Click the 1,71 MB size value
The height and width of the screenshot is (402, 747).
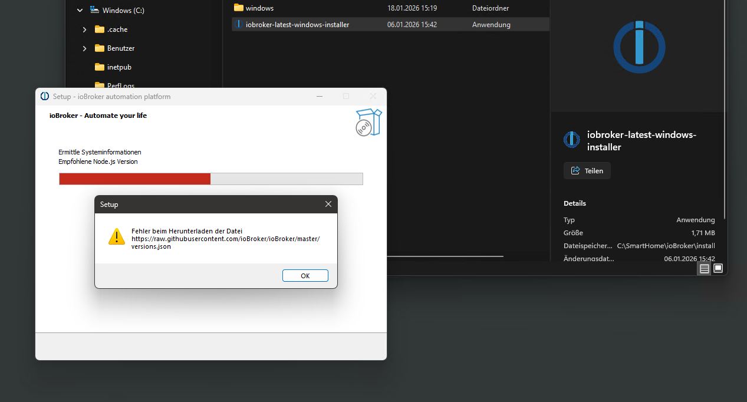(x=703, y=233)
